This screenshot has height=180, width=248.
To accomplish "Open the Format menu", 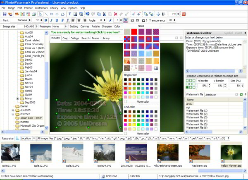I will tap(28, 8).
